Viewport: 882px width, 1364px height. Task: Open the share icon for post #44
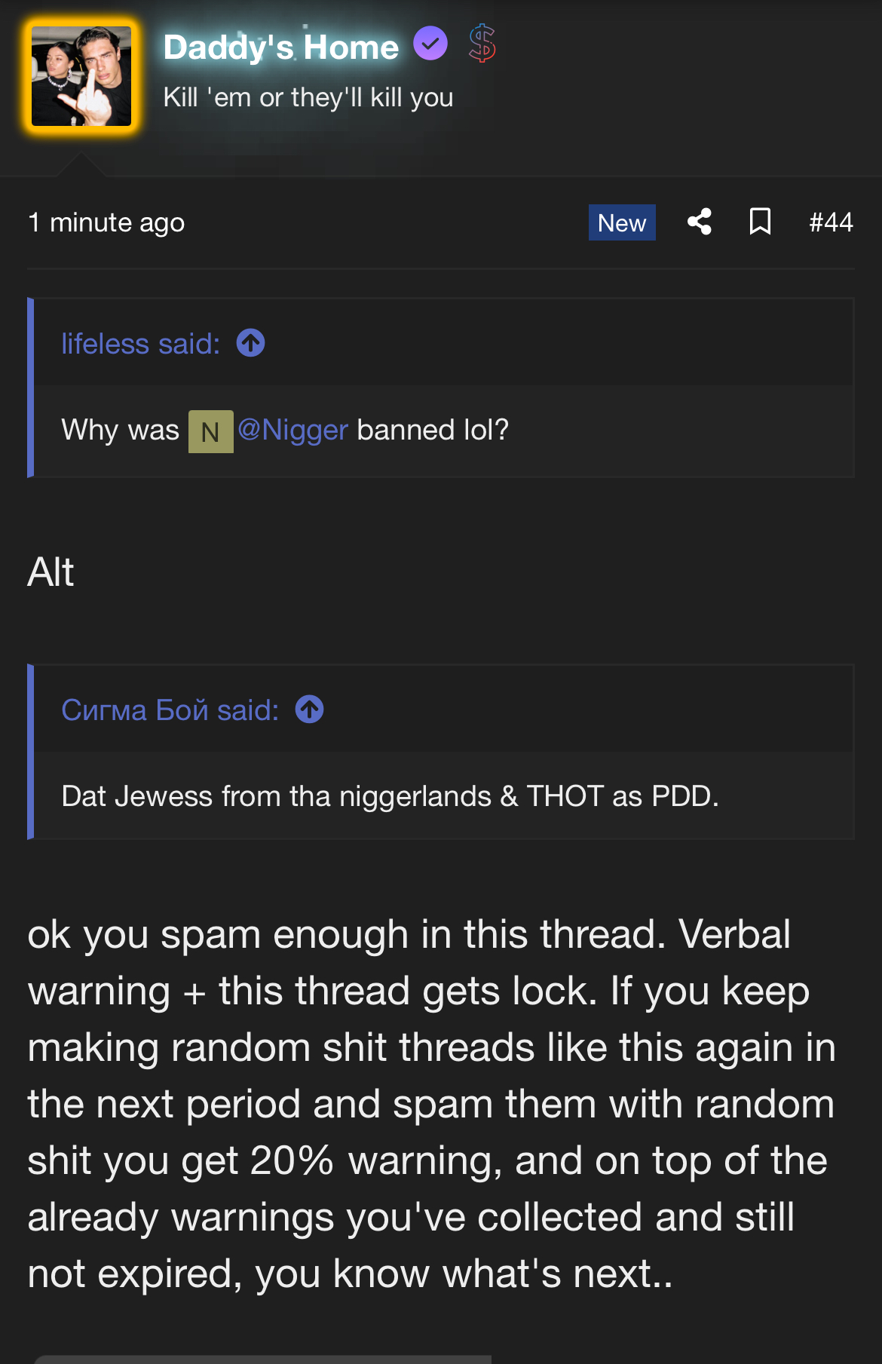(700, 222)
